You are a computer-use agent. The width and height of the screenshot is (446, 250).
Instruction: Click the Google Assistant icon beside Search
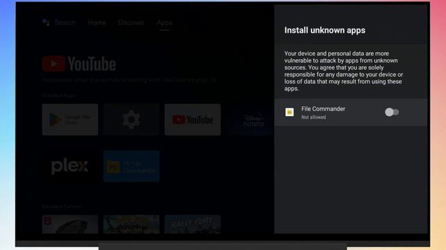[x=46, y=22]
